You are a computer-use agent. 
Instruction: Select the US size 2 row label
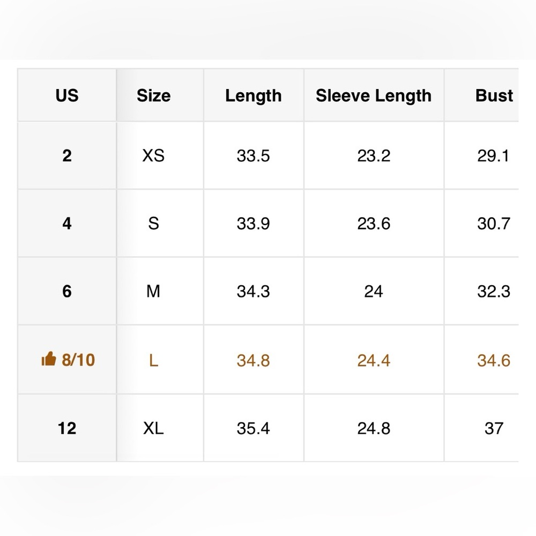click(67, 155)
